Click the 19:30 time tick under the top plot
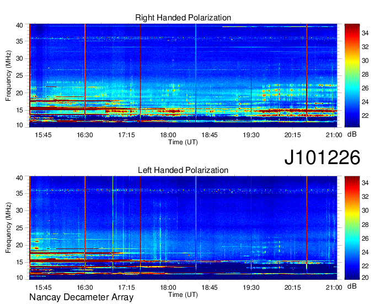This screenshot has height=304, width=375. pos(251,135)
